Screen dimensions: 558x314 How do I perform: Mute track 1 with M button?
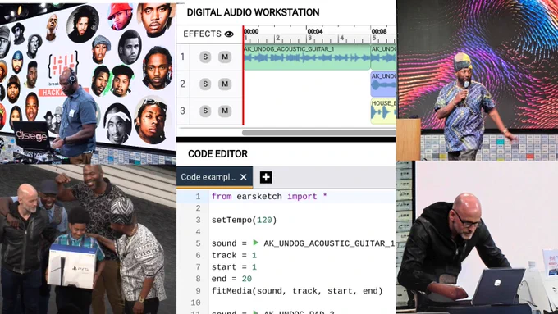[x=225, y=57]
